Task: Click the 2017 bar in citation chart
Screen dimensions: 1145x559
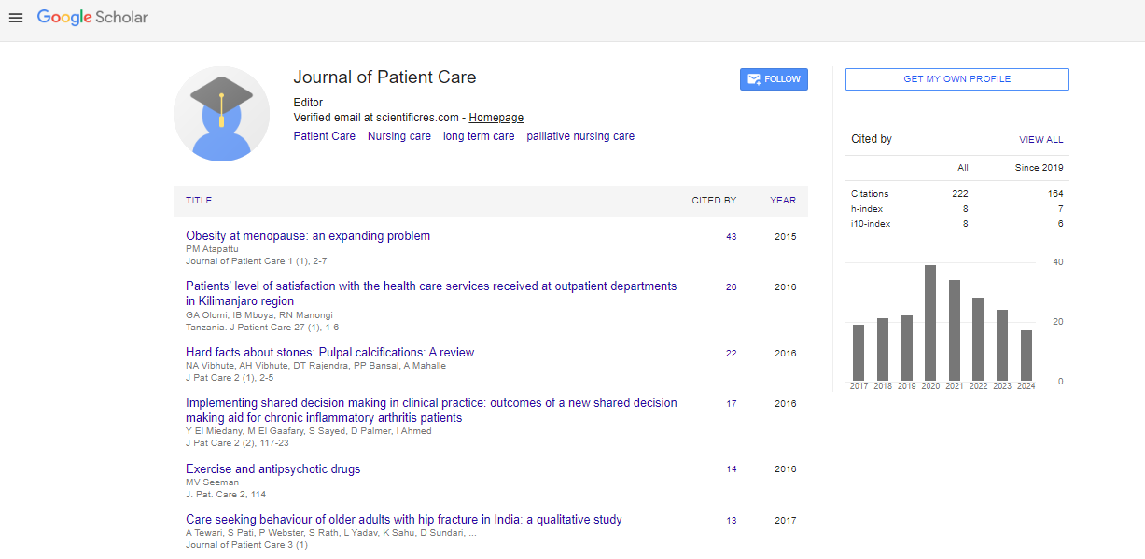Action: click(859, 353)
